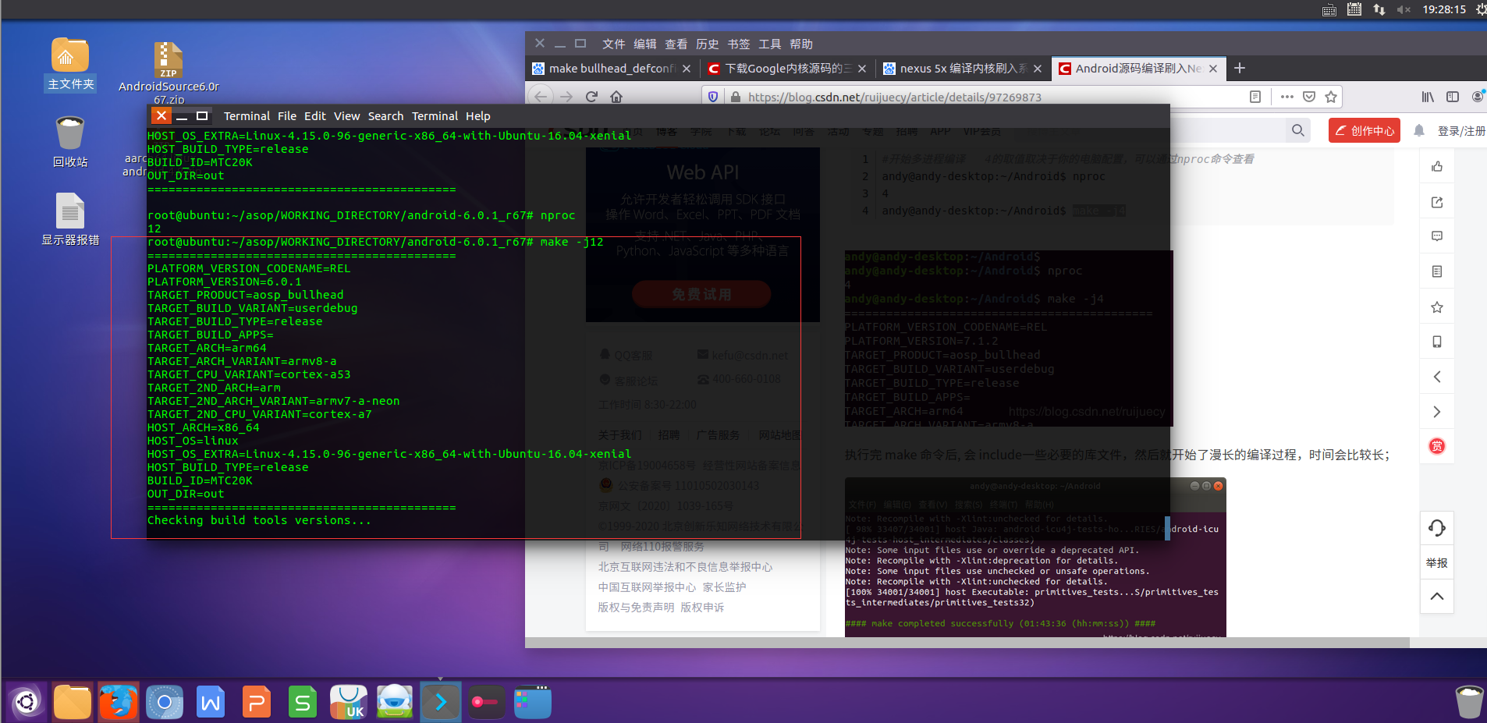Open mobile view phone icon
The width and height of the screenshot is (1487, 723).
tap(1437, 342)
